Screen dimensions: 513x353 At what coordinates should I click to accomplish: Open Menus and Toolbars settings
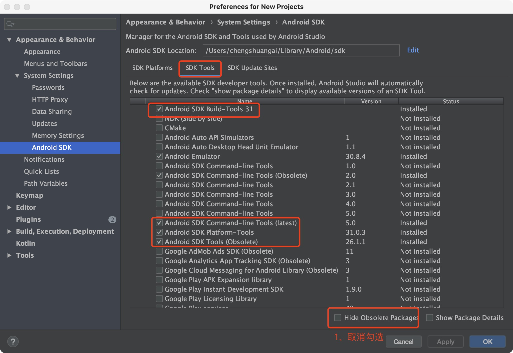(55, 64)
